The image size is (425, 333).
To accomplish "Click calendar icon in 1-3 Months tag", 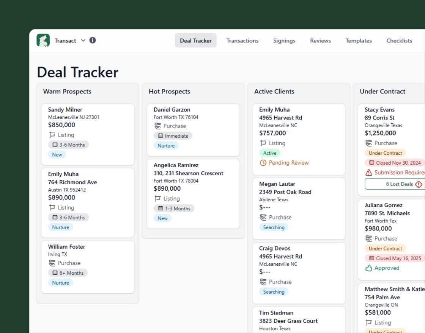I will pos(161,209).
